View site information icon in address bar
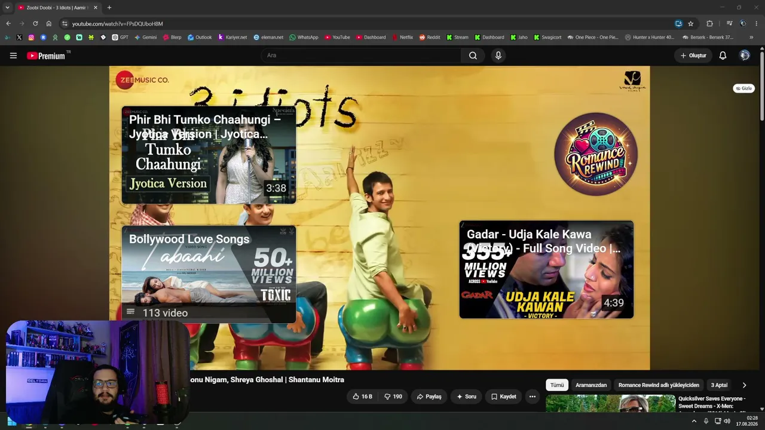The width and height of the screenshot is (765, 430). [x=65, y=24]
